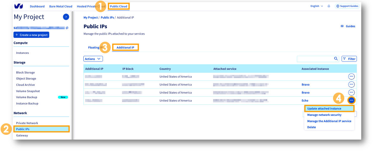This screenshot has height=152, width=374.
Task: Collapse sidebar with blue arrow button
Action: point(66,17)
